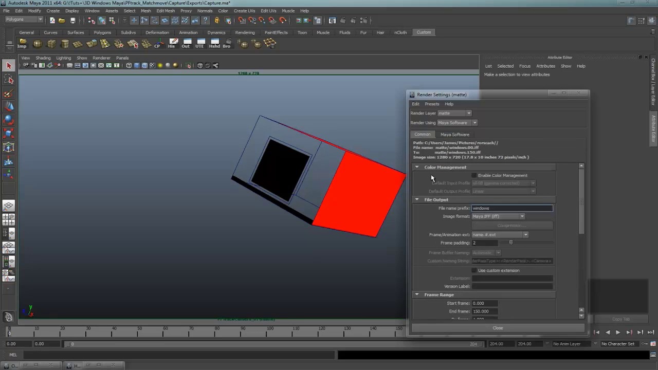Create a polygon cube from the shelf
This screenshot has height=370, width=658.
[51, 44]
